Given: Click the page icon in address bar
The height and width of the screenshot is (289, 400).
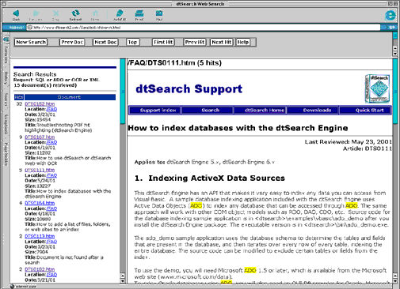Looking at the screenshot, I should [30, 27].
